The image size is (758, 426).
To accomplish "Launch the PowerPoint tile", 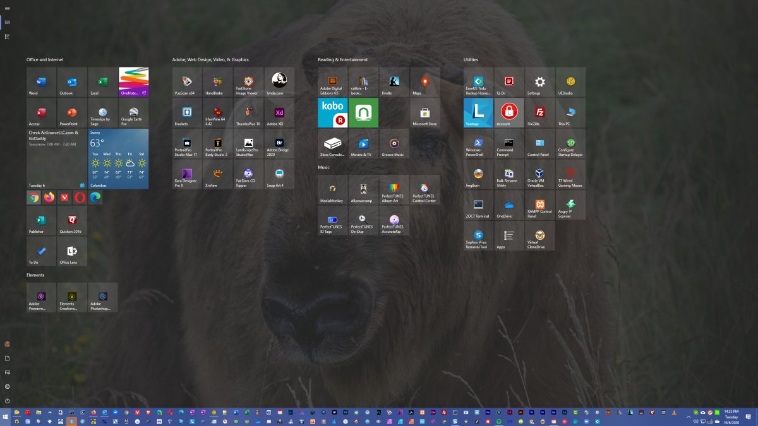I will click(72, 113).
